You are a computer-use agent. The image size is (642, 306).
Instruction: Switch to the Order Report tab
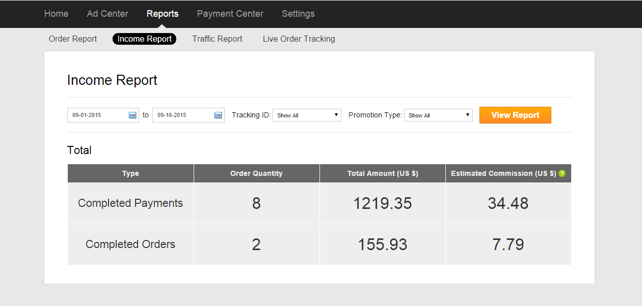click(x=73, y=39)
